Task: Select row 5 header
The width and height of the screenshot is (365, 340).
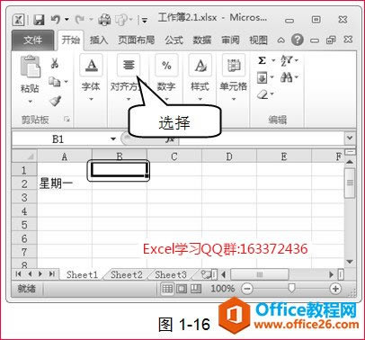Action: click(x=24, y=225)
